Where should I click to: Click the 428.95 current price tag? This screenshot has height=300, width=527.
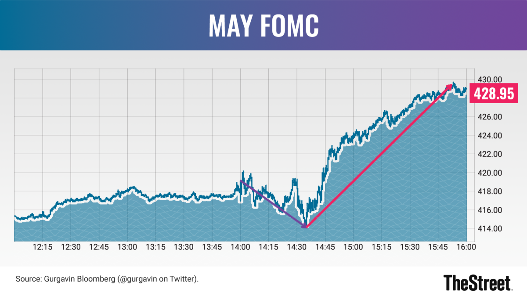[493, 94]
